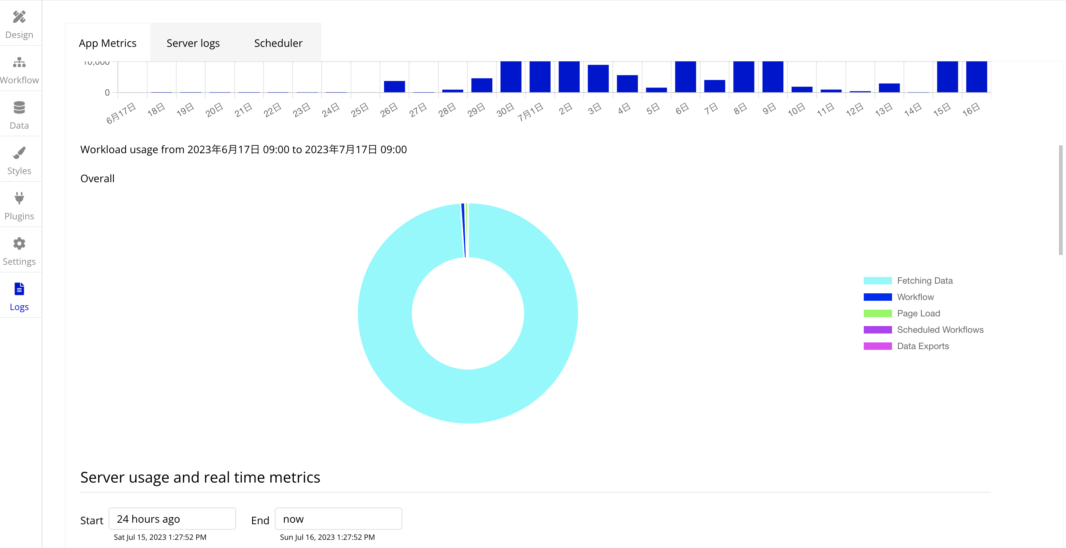Toggle Workflow series in chart legend
The width and height of the screenshot is (1066, 548).
(x=877, y=297)
